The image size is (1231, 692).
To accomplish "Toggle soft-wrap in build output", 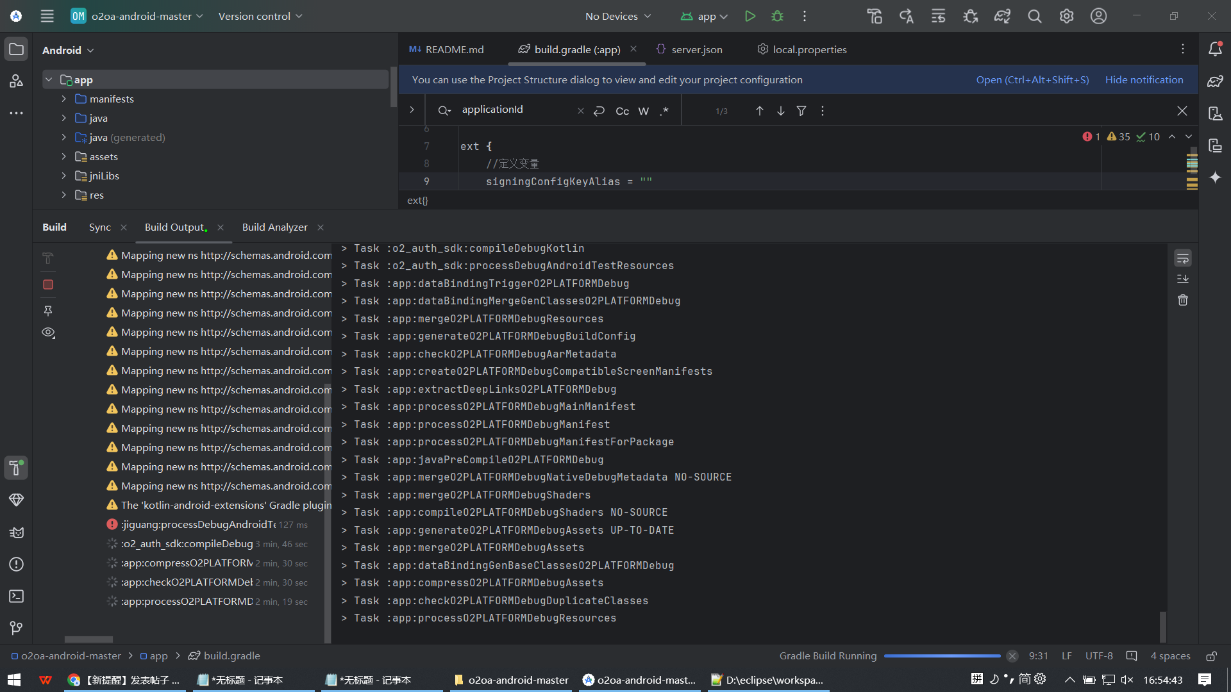I will coord(1183,258).
